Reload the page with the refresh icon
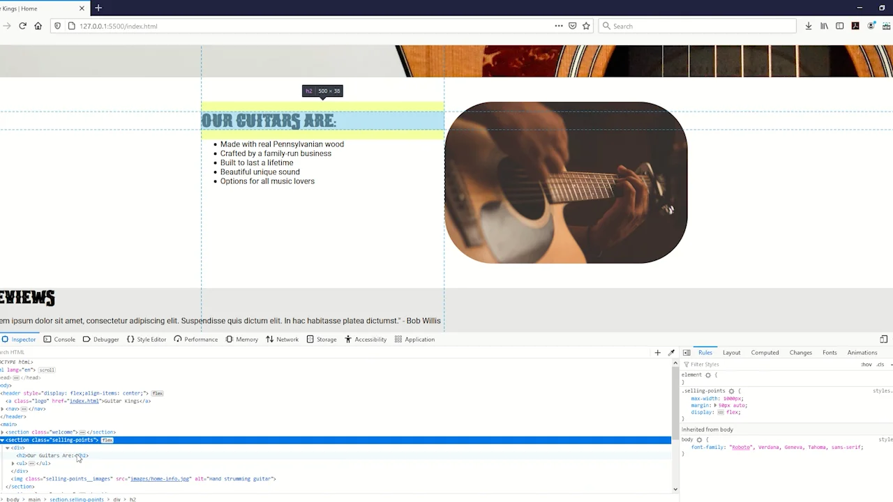Image resolution: width=893 pixels, height=502 pixels. pyautogui.click(x=22, y=26)
